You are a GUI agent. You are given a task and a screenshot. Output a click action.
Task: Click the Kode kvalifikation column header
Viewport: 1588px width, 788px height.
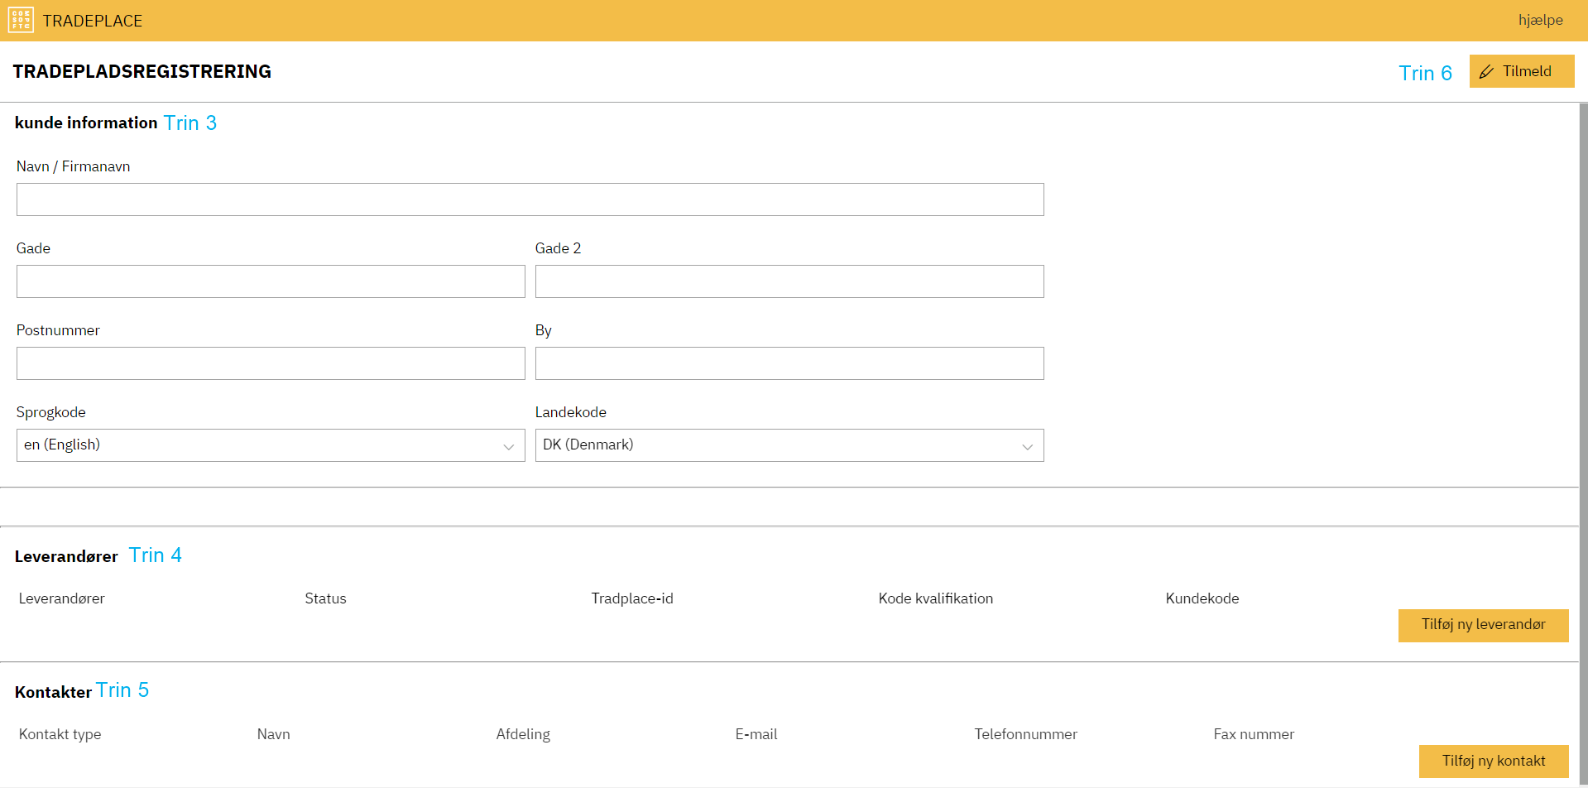[x=935, y=598]
